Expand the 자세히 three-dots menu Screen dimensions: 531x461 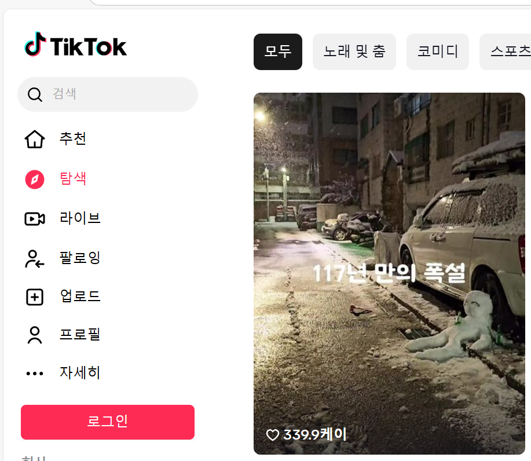(35, 374)
